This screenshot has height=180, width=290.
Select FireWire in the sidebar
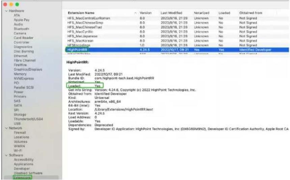[x=20, y=65]
